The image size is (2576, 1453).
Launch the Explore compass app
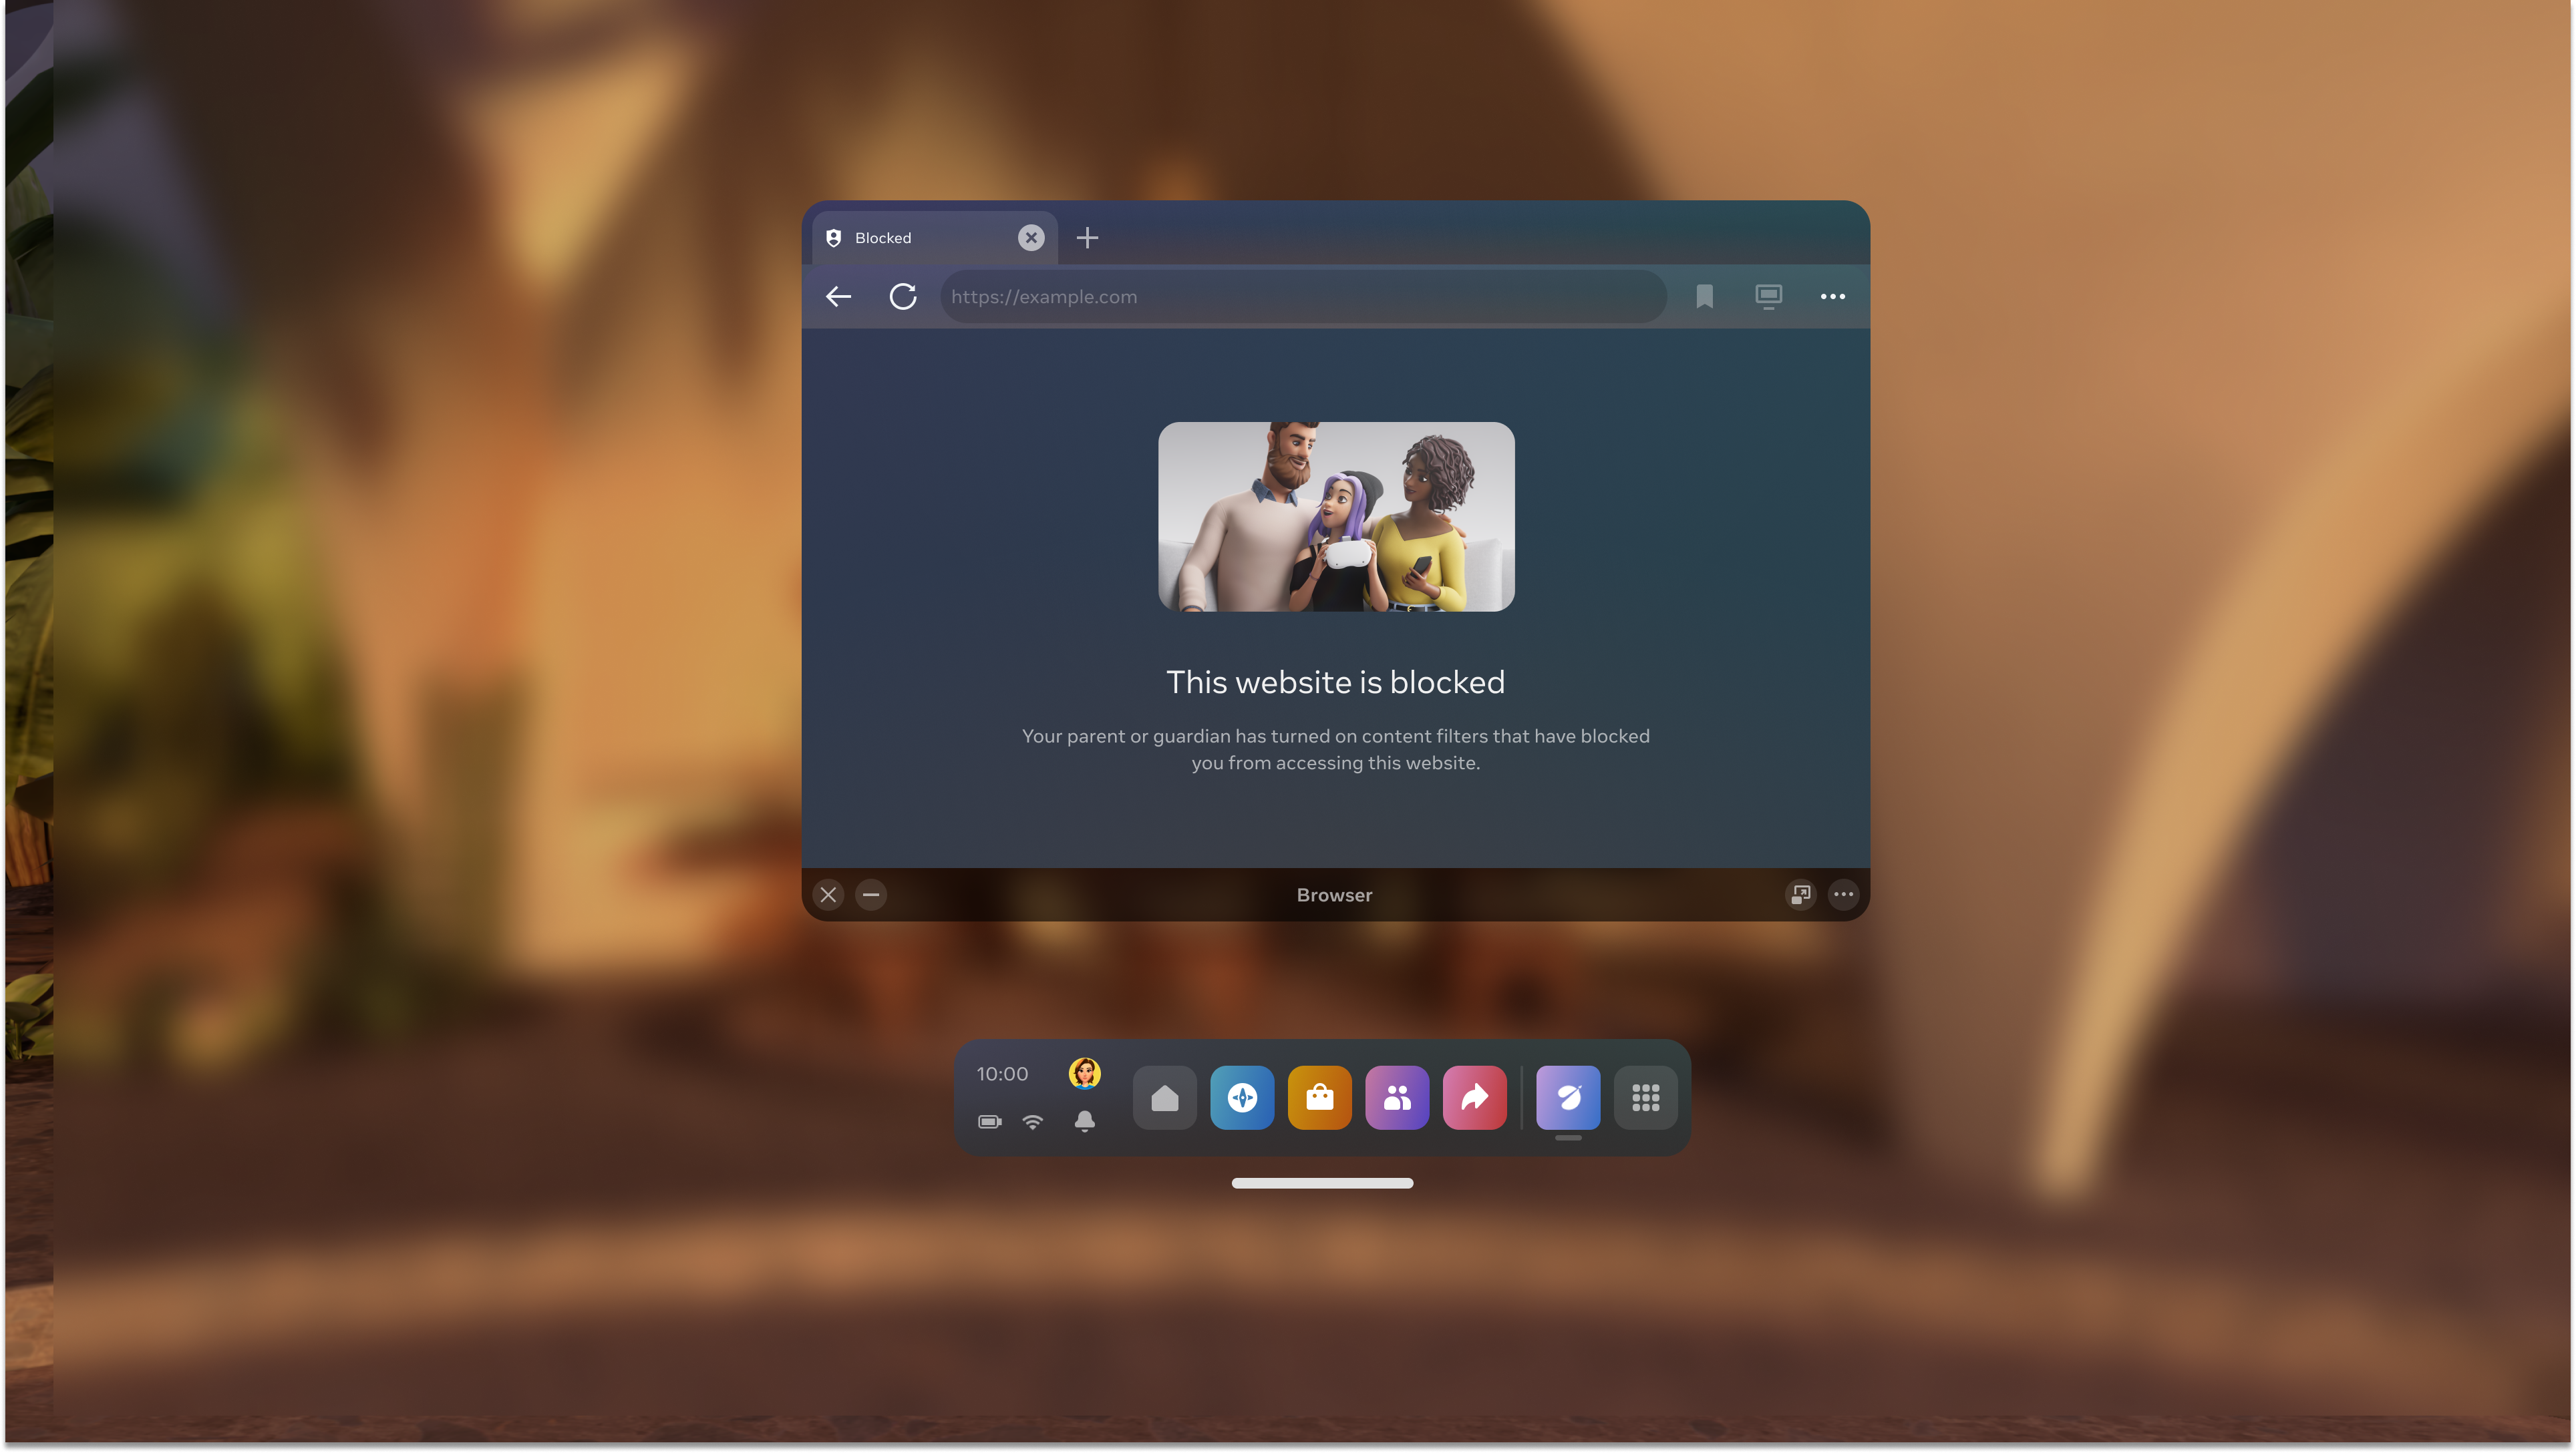(x=1242, y=1098)
